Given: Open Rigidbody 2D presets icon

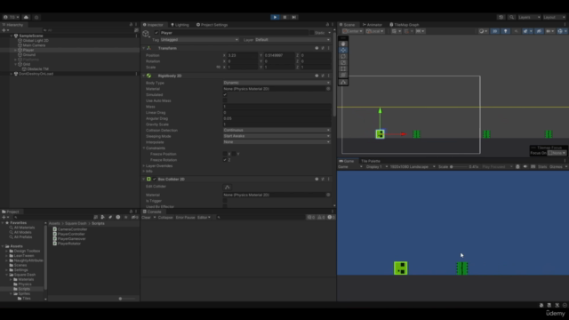Looking at the screenshot, I should [x=323, y=76].
